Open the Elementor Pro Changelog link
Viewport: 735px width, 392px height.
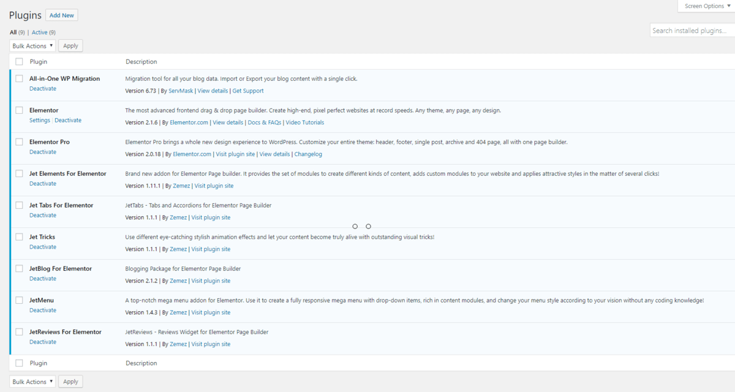[x=308, y=154]
